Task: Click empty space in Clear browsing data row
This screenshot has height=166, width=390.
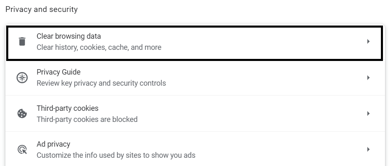Action: click(248, 42)
